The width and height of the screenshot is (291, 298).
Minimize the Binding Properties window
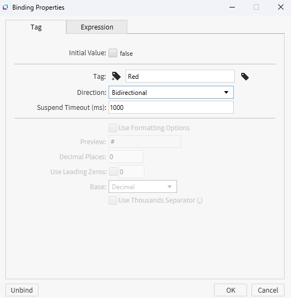pos(232,7)
